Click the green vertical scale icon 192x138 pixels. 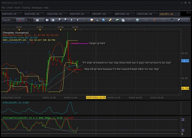(x=86, y=20)
